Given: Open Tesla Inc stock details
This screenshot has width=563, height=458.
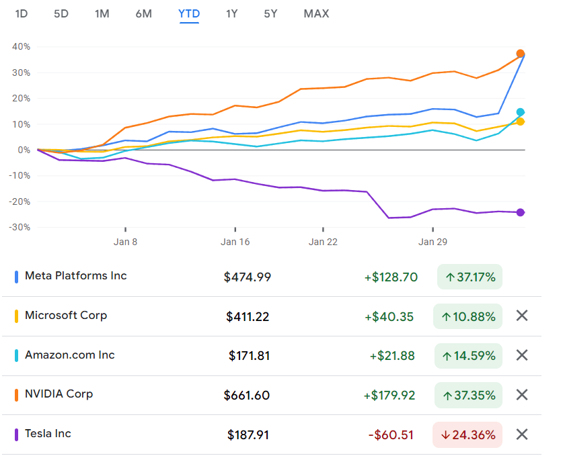Looking at the screenshot, I should (48, 434).
